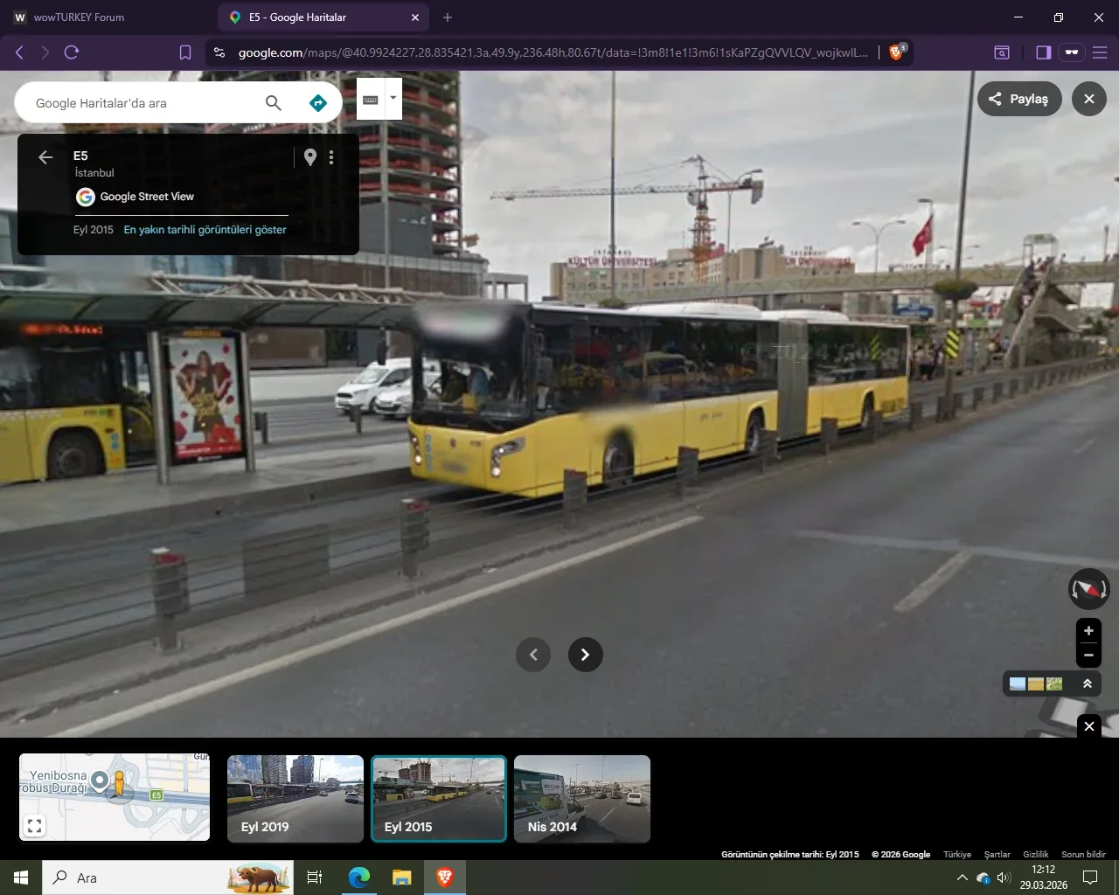The width and height of the screenshot is (1119, 895).
Task: Click the compass to reset view orientation
Action: [1088, 588]
